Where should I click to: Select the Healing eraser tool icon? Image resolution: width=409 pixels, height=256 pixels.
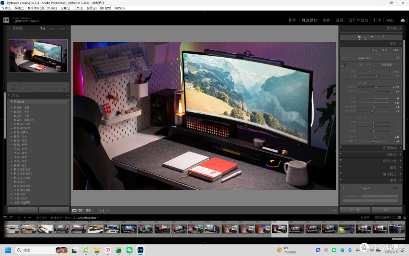372,37
